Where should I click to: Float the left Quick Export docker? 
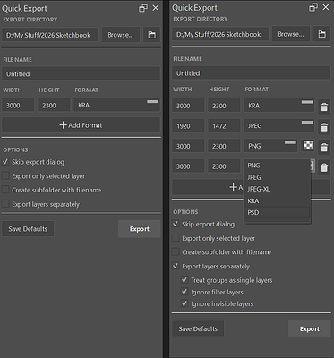(143, 8)
